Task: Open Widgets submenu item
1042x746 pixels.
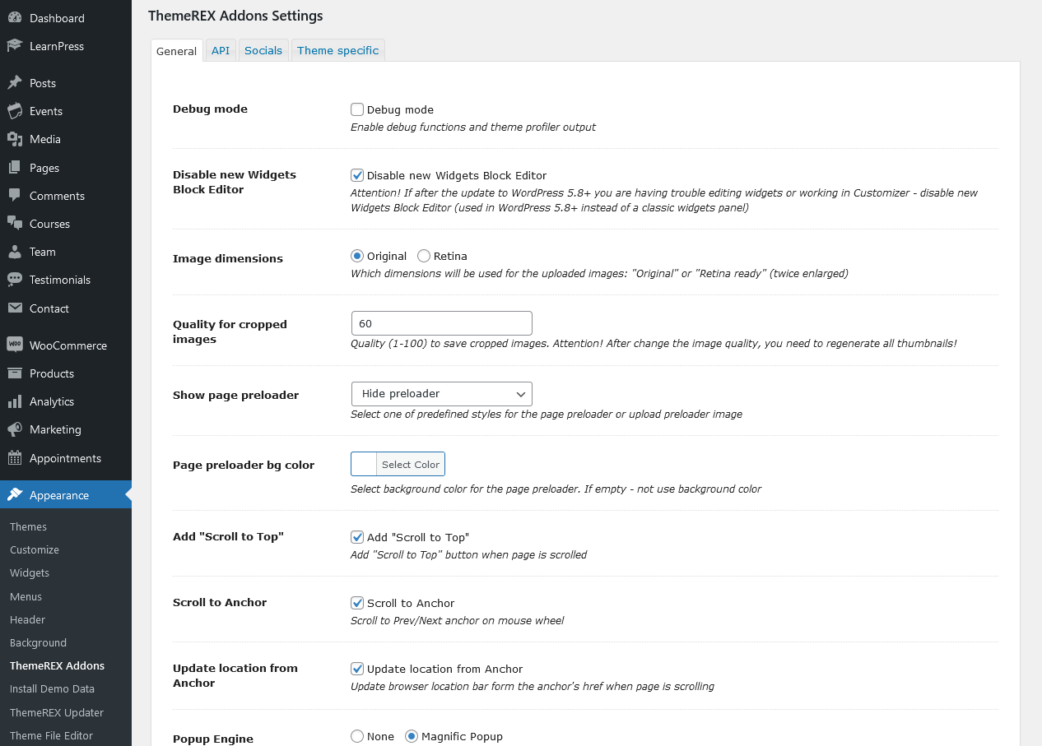Action: coord(30,572)
